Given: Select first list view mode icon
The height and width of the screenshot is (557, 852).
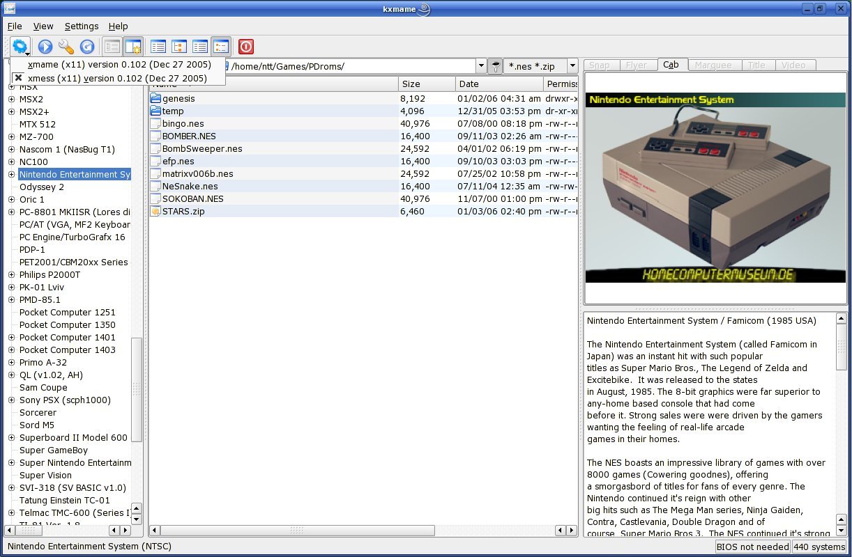Looking at the screenshot, I should point(158,47).
